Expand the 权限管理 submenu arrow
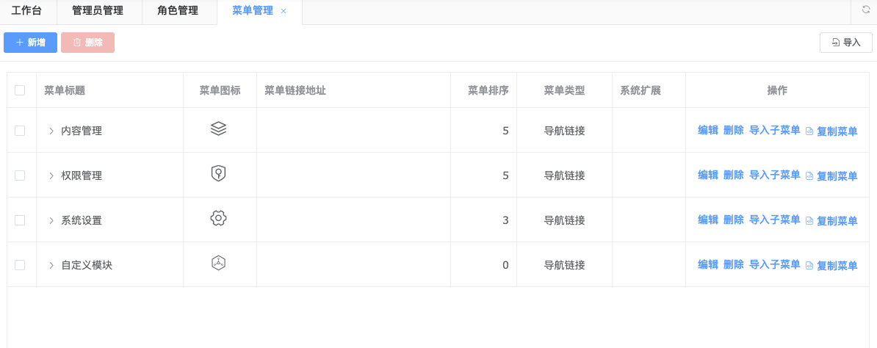Image resolution: width=877 pixels, height=348 pixels. click(51, 175)
